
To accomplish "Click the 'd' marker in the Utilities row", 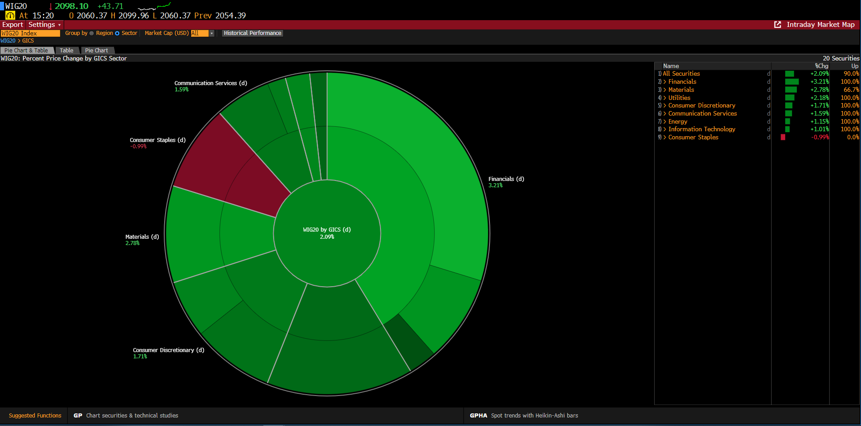I will point(769,98).
